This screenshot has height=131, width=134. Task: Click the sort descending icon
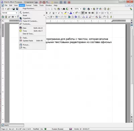100,17
